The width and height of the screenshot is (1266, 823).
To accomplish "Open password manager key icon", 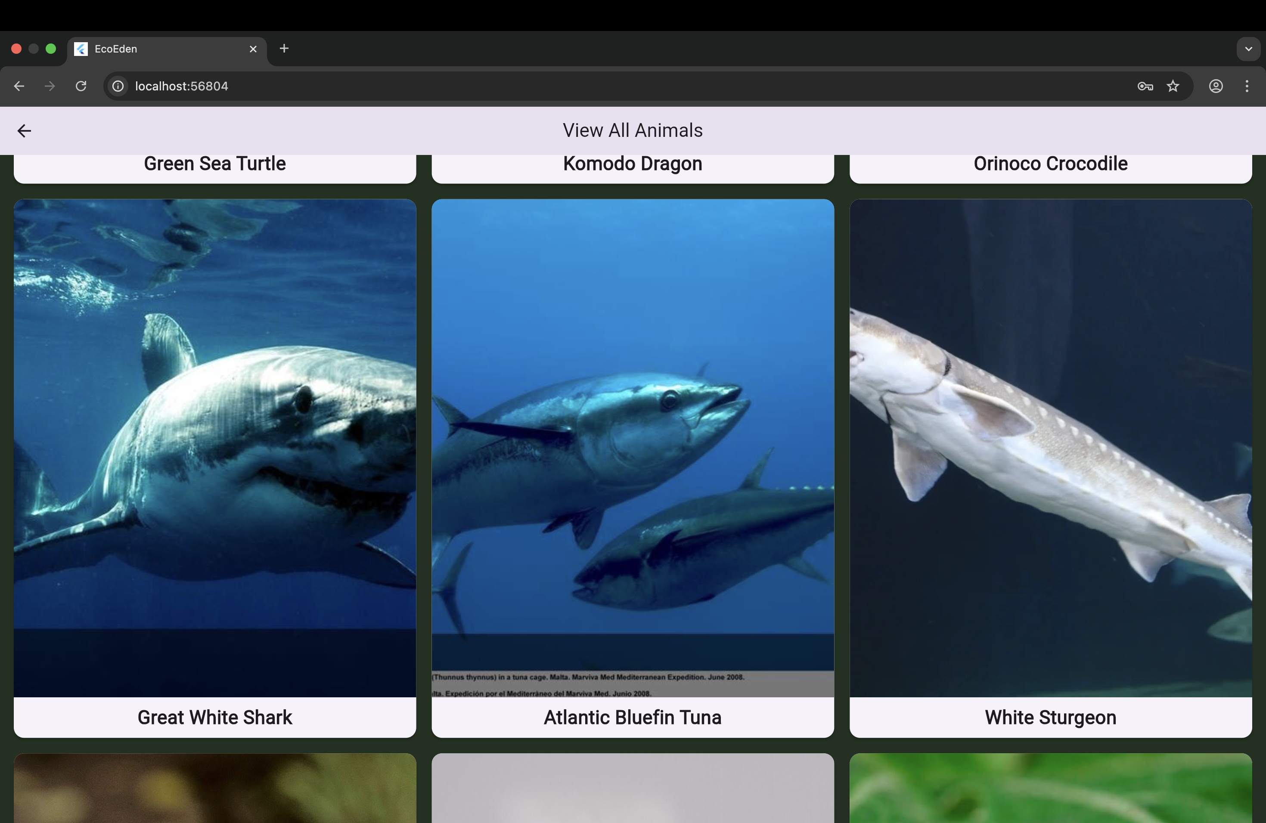I will coord(1145,86).
